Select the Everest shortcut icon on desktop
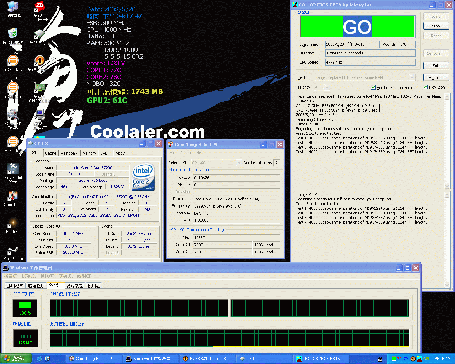455x364 pixels. click(x=39, y=63)
